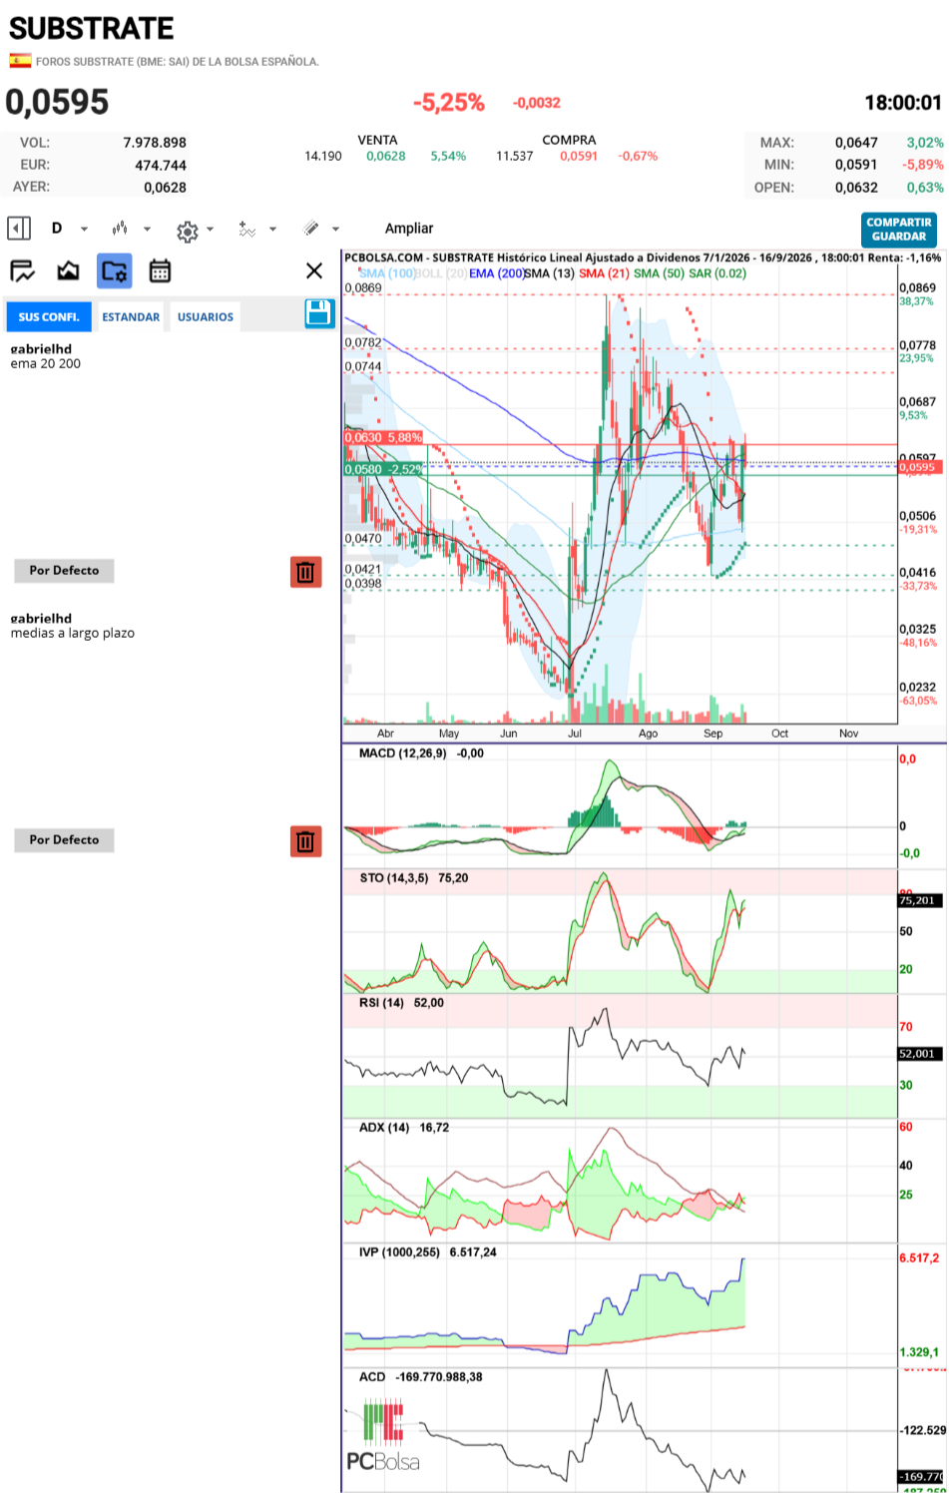Switch to the ESTANDAR tab
The width and height of the screenshot is (949, 1493).
tap(131, 317)
